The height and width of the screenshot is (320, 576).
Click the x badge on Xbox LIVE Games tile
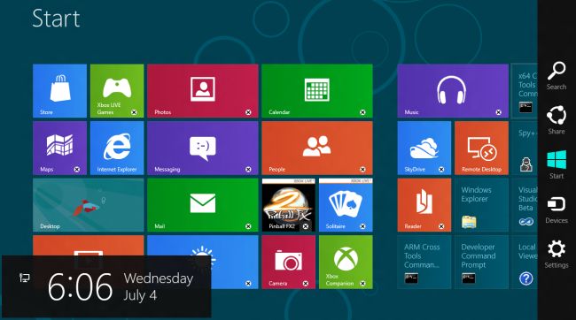click(x=134, y=112)
